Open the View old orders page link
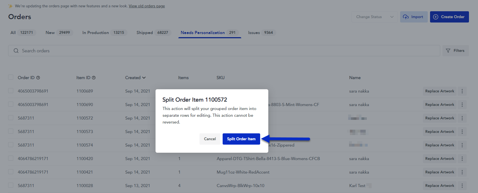 coord(147,6)
